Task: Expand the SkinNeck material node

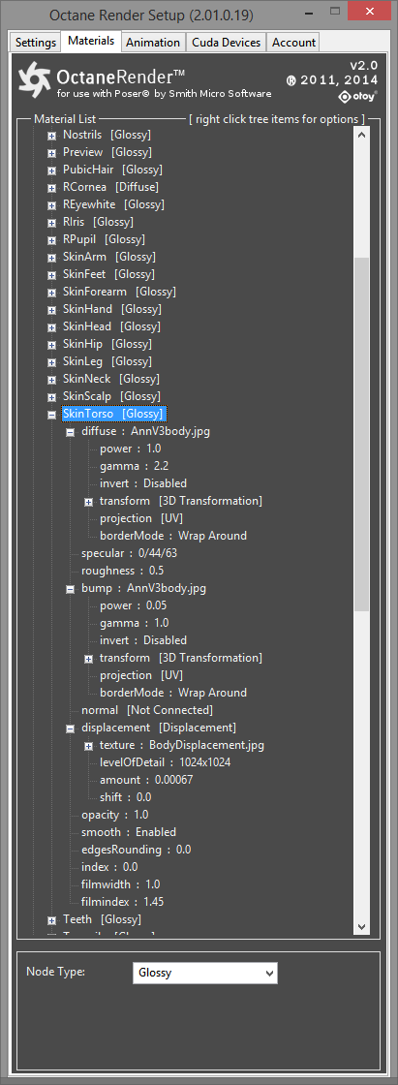Action: coord(52,379)
